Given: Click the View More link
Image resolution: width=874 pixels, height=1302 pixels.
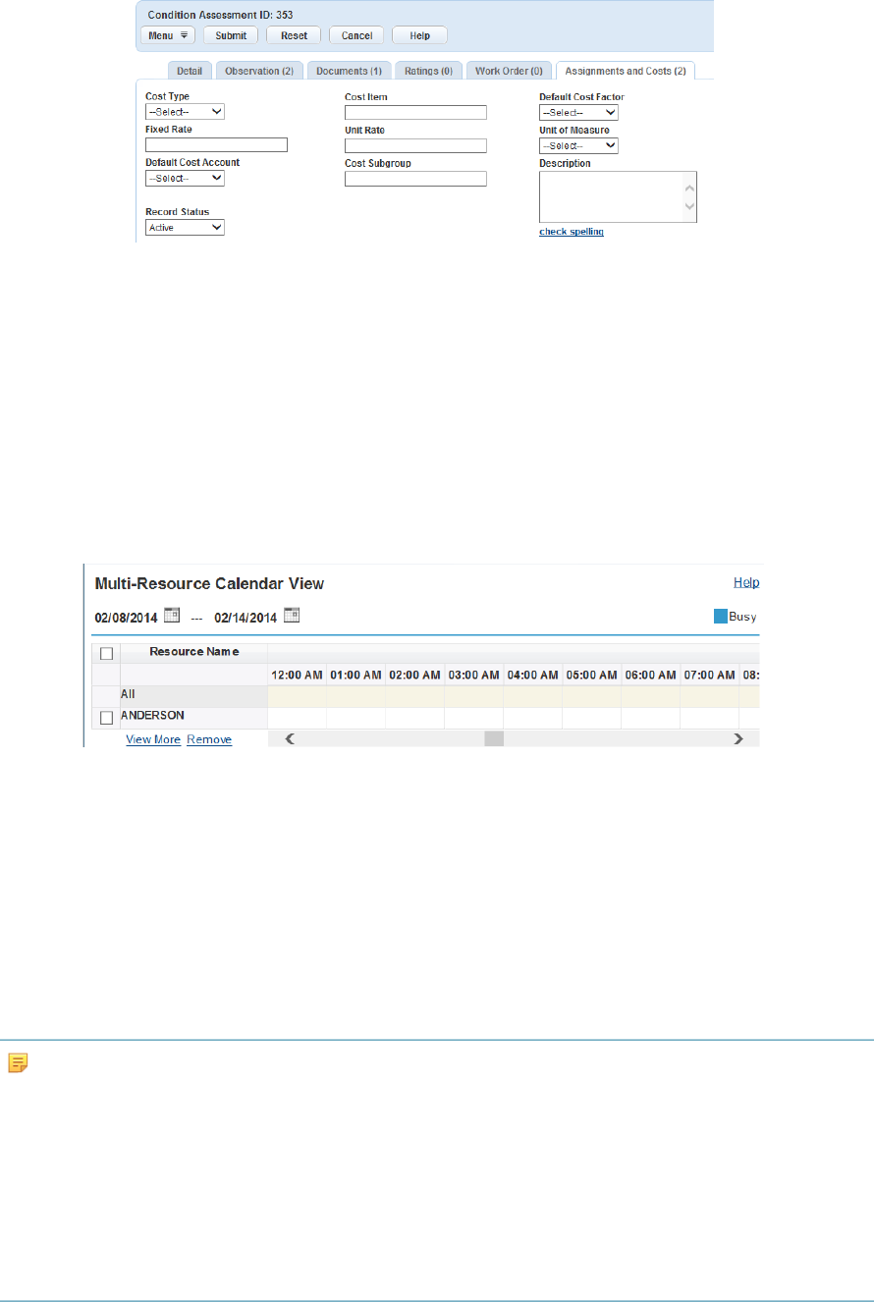Looking at the screenshot, I should coord(153,739).
